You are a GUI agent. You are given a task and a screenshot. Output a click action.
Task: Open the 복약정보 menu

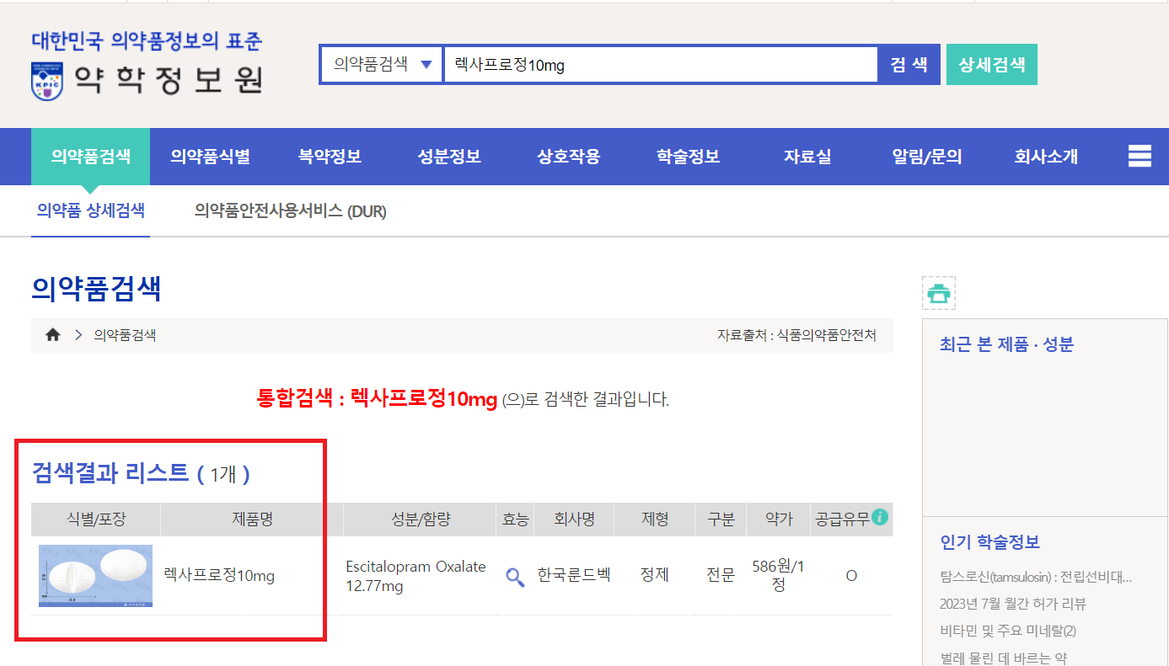(330, 157)
